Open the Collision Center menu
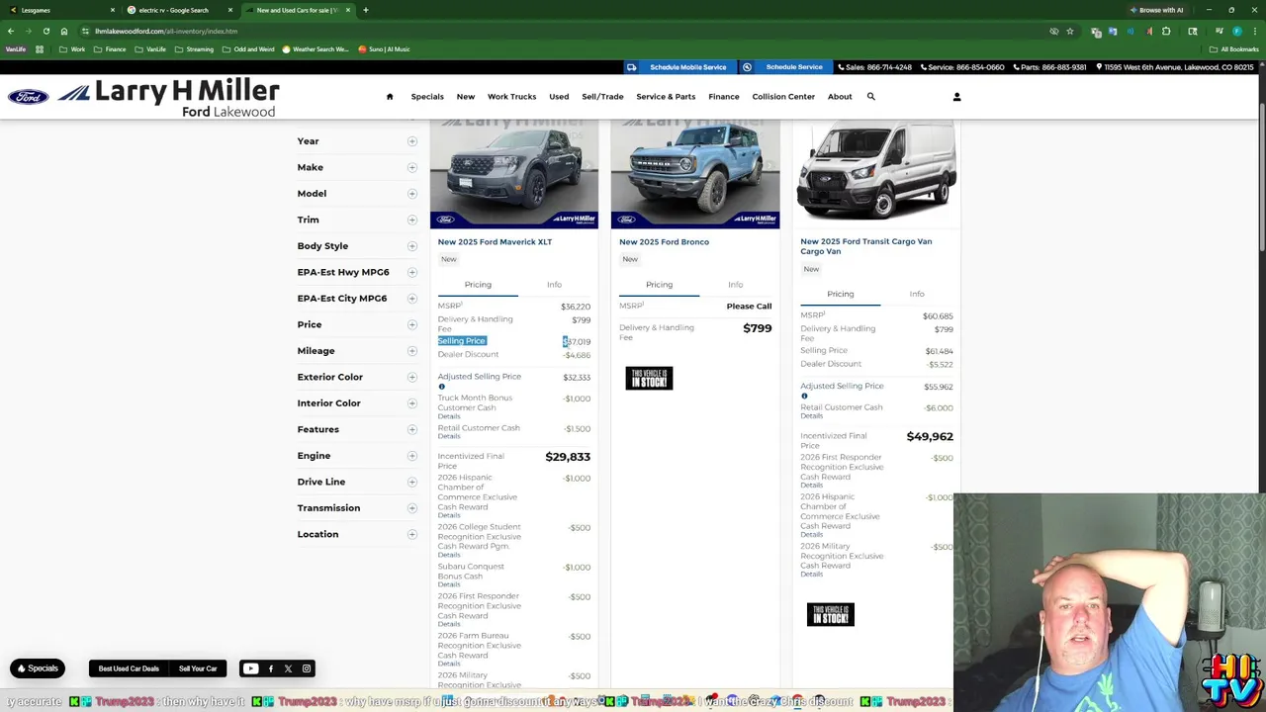Image resolution: width=1266 pixels, height=712 pixels. tap(783, 97)
